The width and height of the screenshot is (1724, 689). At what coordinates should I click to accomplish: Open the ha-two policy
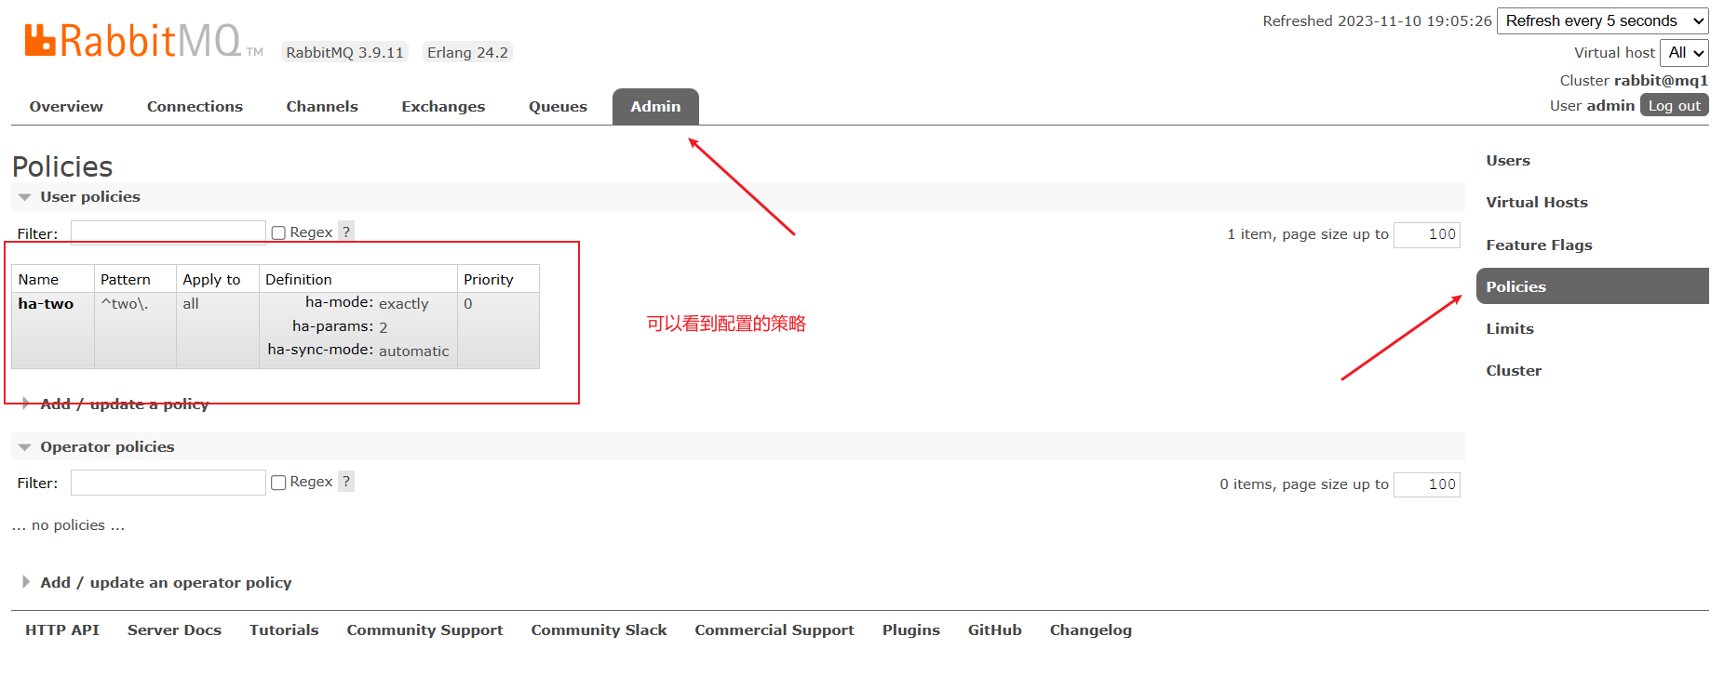(x=46, y=303)
